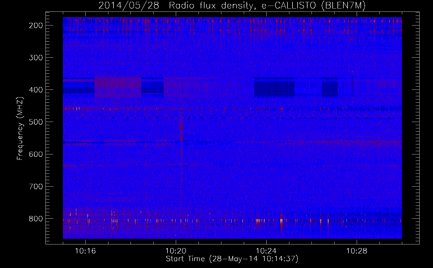Click the date 2014/05/28 in title
Viewport: 433px width, 268px height.
(x=128, y=6)
